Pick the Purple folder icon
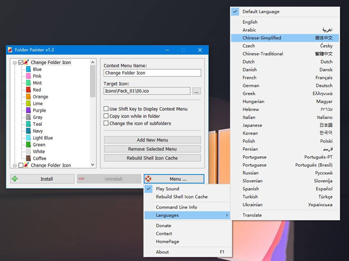Screen dimensions: 349x261 (x=28, y=111)
